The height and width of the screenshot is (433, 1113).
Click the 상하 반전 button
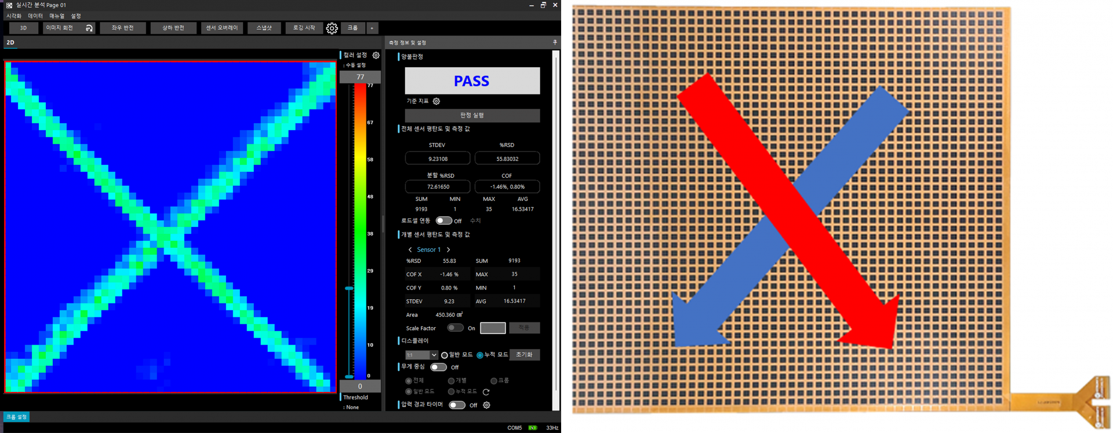(173, 28)
